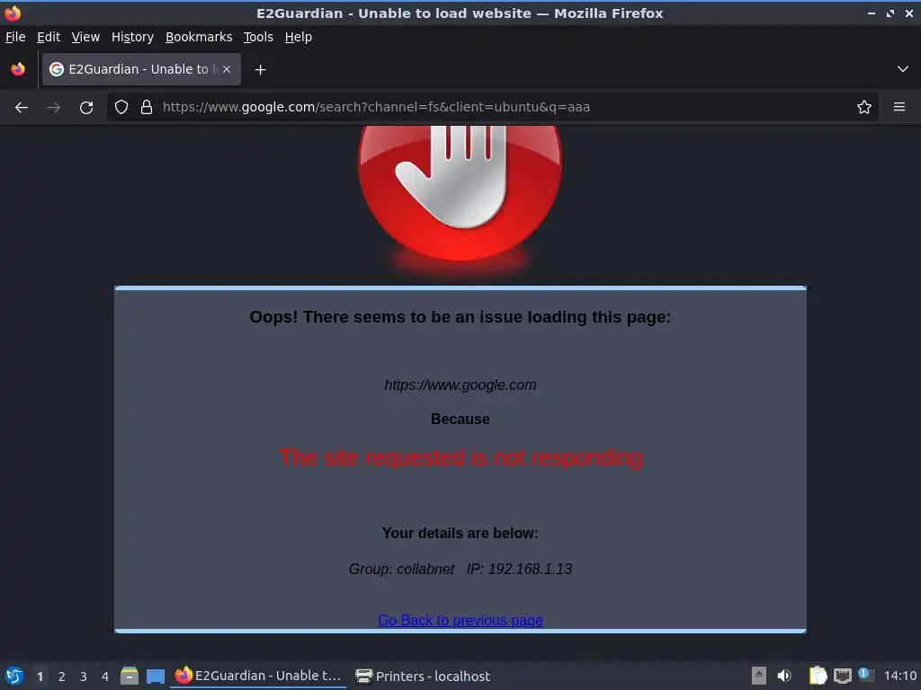The height and width of the screenshot is (690, 921).
Task: Open removable media eject tray icon
Action: pyautogui.click(x=759, y=676)
